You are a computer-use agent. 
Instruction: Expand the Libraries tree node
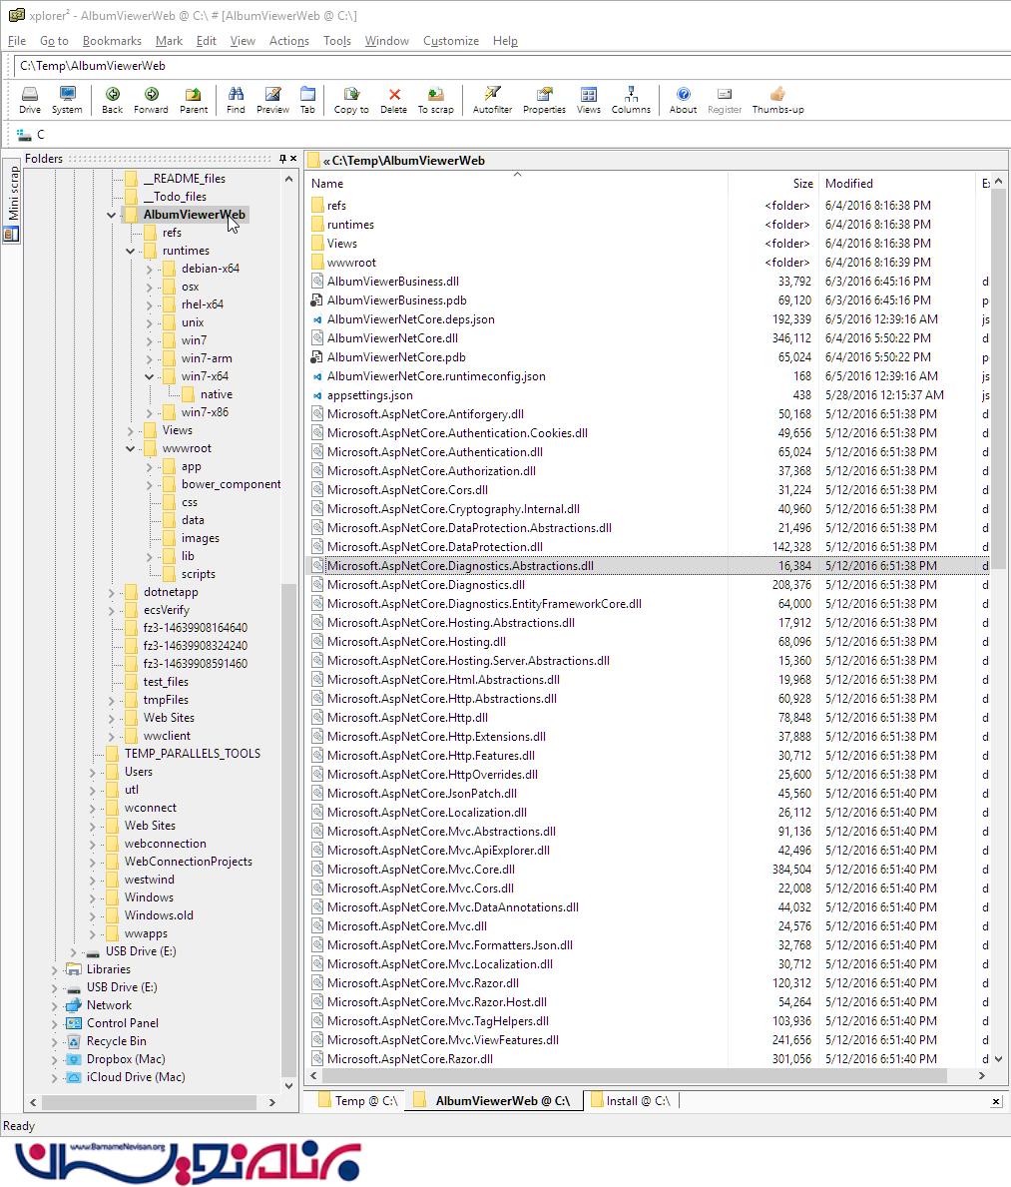(x=55, y=969)
